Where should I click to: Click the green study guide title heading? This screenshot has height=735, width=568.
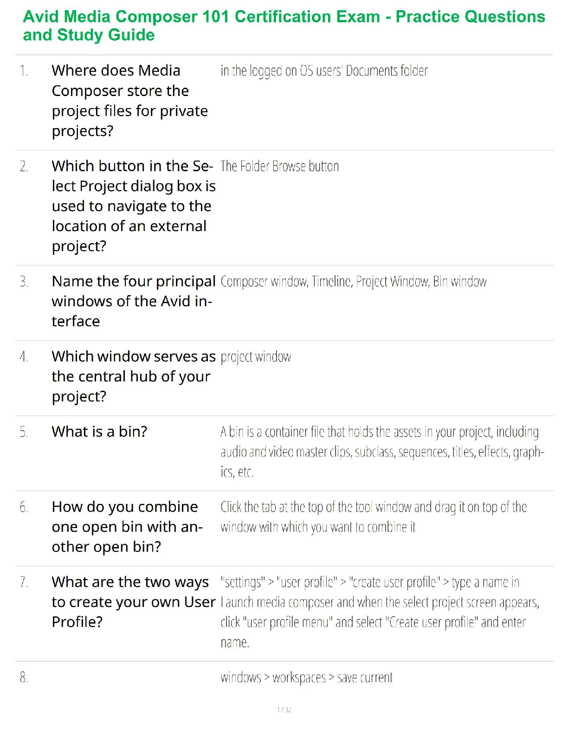click(x=284, y=26)
